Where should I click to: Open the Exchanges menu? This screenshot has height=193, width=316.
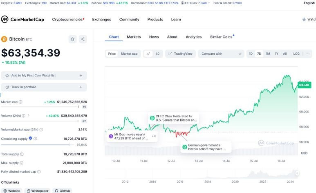pos(101,19)
